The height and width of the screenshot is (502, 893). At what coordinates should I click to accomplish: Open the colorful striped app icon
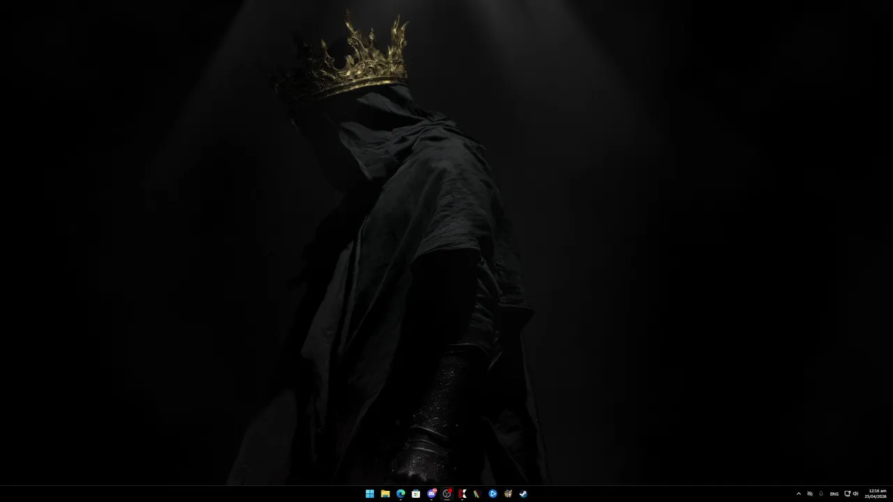pyautogui.click(x=477, y=494)
